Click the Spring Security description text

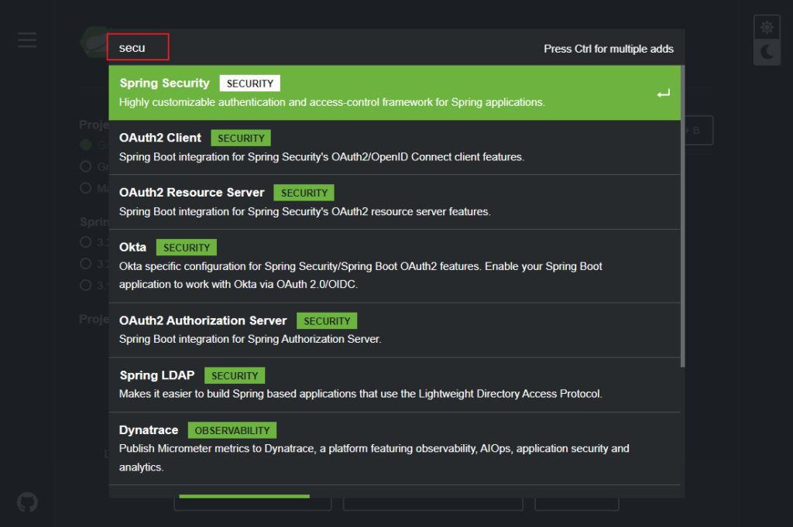[x=331, y=102]
